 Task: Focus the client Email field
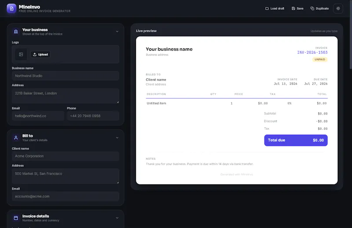coord(65,196)
